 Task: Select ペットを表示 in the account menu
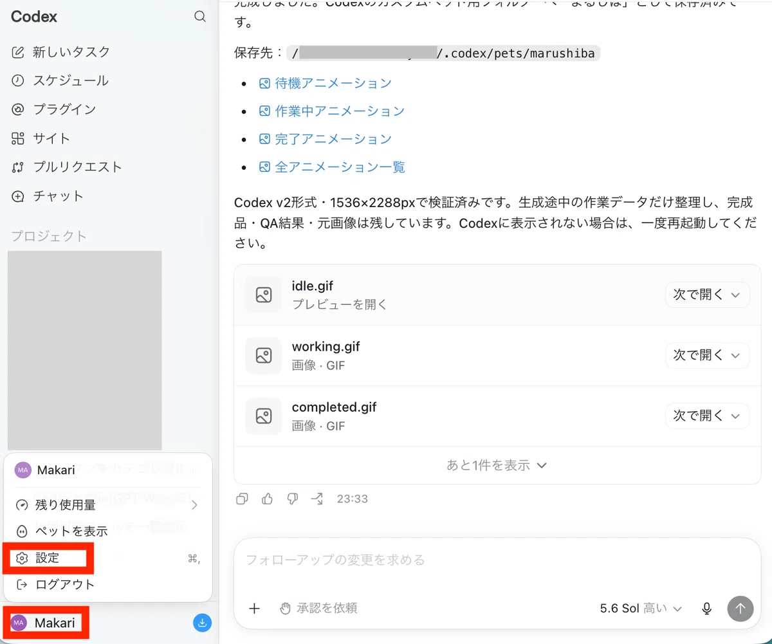pyautogui.click(x=107, y=531)
